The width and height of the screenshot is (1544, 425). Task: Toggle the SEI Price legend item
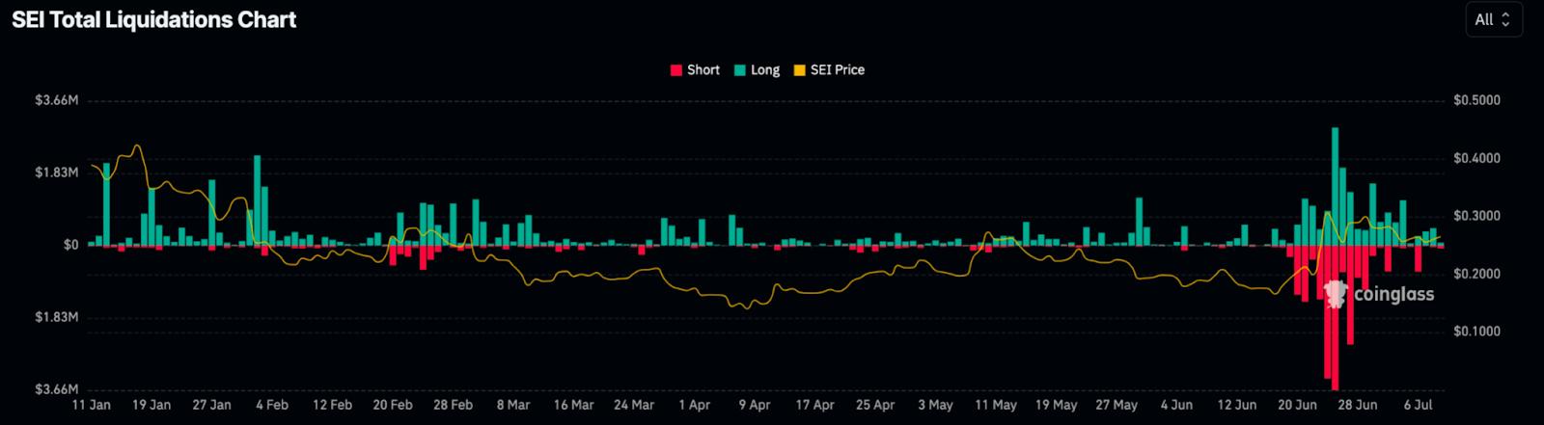pos(829,69)
